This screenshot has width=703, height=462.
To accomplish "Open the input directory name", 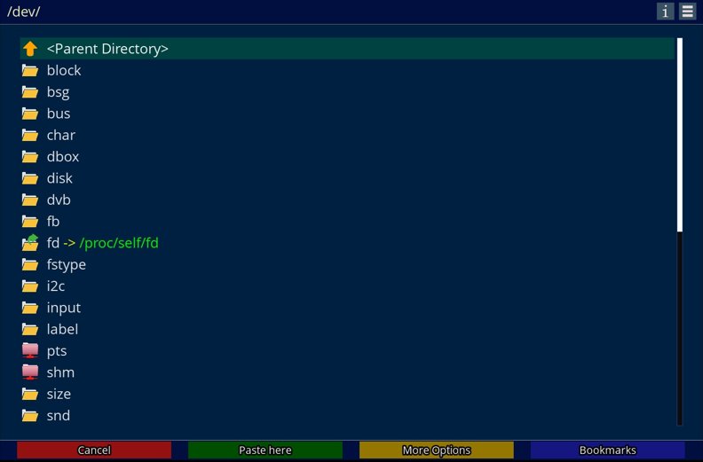I will pos(64,309).
